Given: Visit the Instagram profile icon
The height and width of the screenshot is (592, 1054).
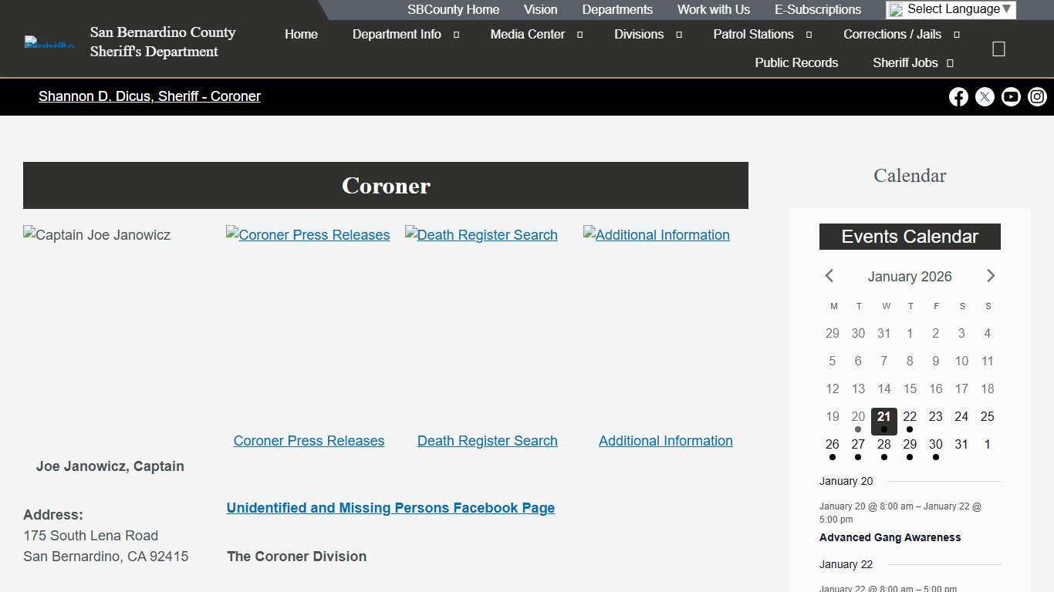Looking at the screenshot, I should pyautogui.click(x=1037, y=96).
